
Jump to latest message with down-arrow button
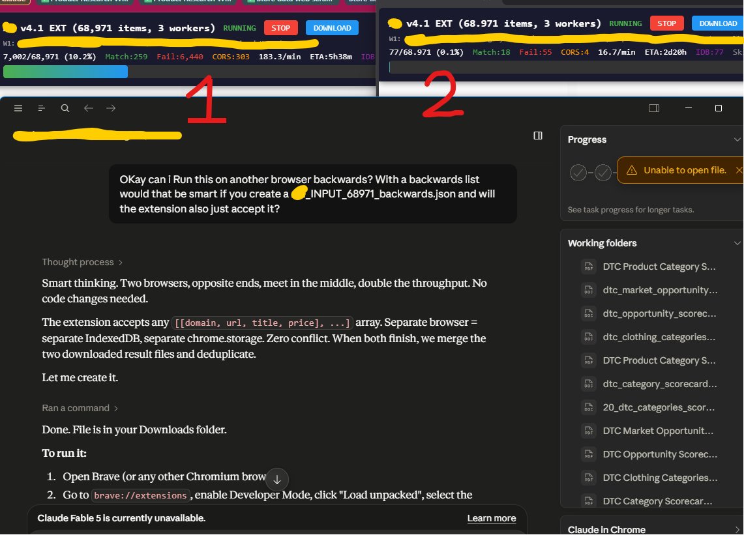pos(277,480)
